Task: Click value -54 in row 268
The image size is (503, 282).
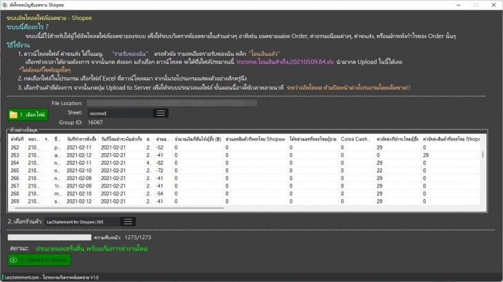Action: coord(160,194)
